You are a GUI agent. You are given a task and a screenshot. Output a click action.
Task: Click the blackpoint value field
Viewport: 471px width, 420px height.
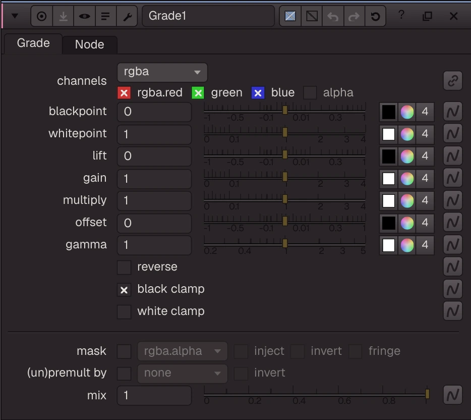click(154, 112)
